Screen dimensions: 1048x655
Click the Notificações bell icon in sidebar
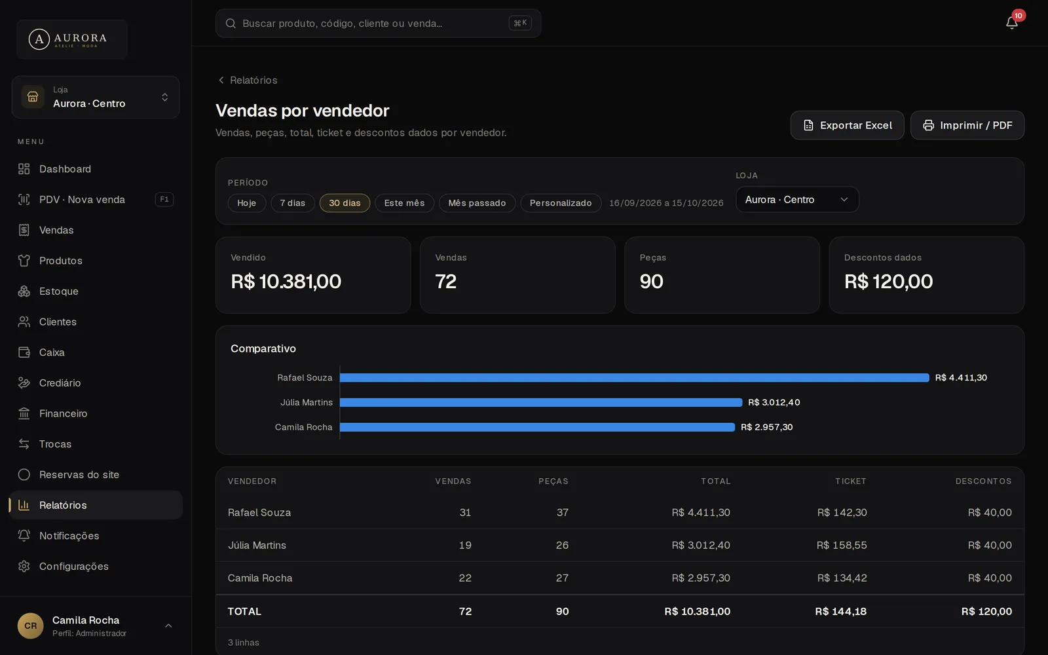[x=24, y=536]
